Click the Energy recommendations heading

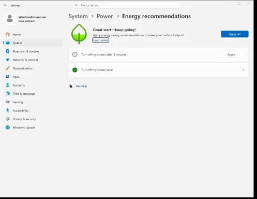pyautogui.click(x=156, y=16)
